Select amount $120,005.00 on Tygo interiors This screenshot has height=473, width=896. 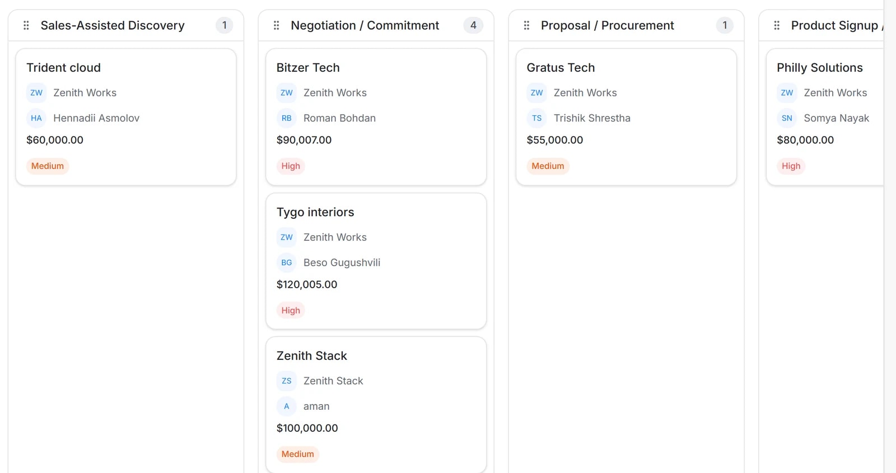pyautogui.click(x=307, y=284)
